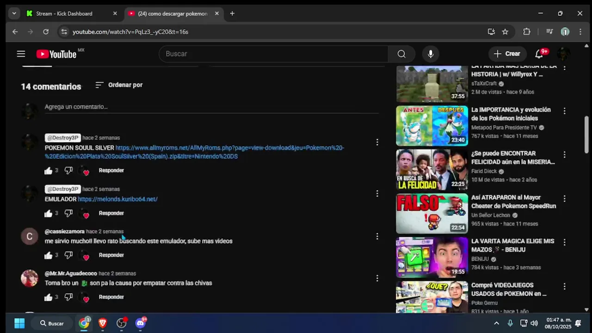Like the EMULADOR comment

(x=48, y=213)
